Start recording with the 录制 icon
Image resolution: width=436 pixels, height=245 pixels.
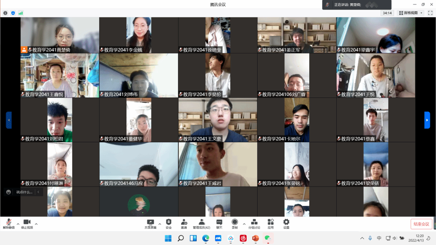click(x=235, y=224)
